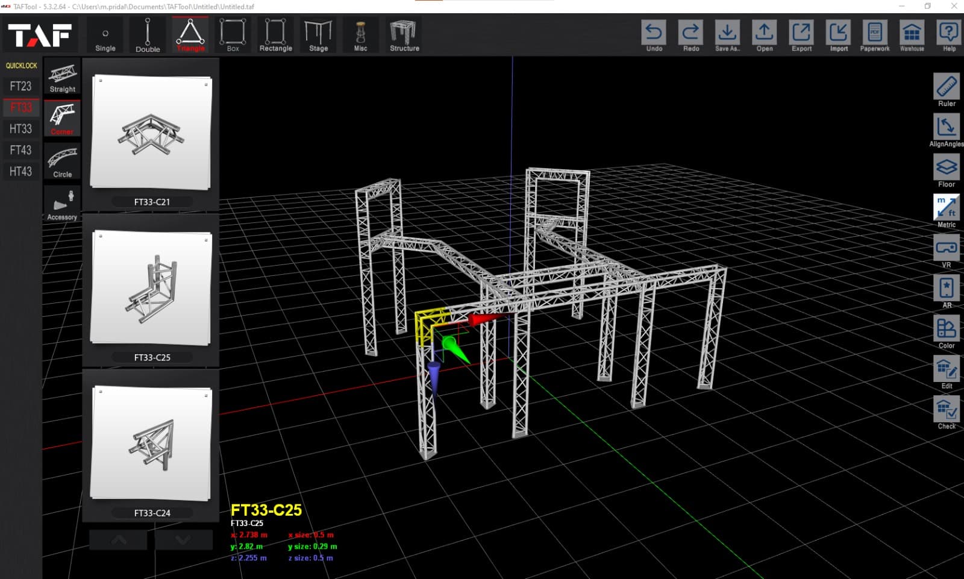Switch to FT33 series
Screen dimensions: 964x579
(20, 107)
